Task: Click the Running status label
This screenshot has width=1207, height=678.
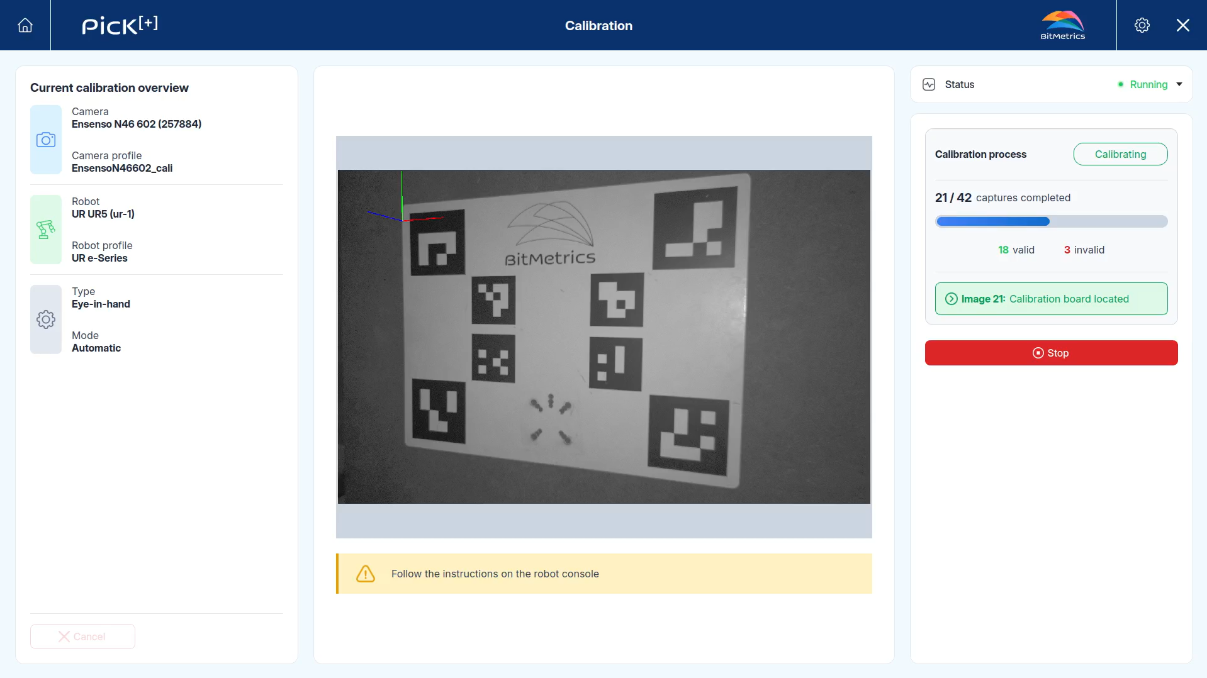Action: pyautogui.click(x=1148, y=84)
